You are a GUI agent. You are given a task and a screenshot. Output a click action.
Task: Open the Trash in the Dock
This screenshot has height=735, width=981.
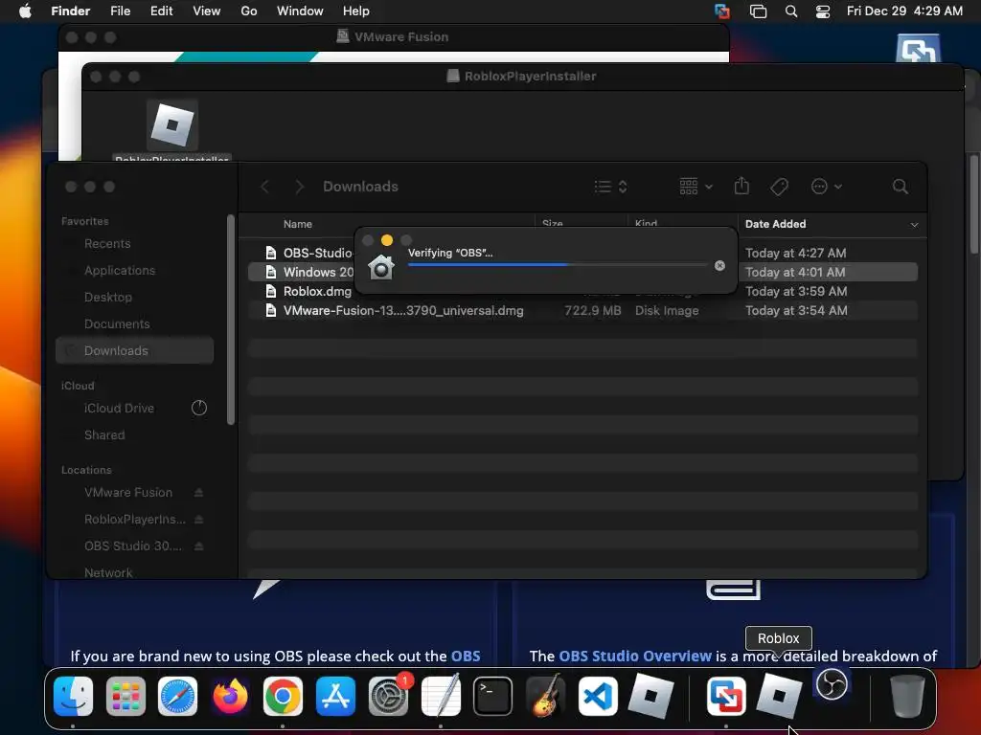[x=907, y=696]
